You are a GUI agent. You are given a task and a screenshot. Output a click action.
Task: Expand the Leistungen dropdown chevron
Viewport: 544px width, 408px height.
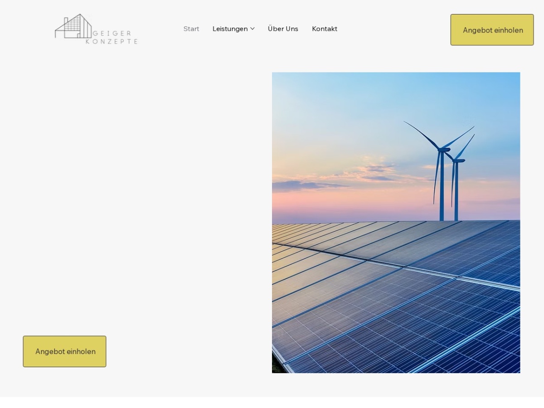(x=253, y=29)
